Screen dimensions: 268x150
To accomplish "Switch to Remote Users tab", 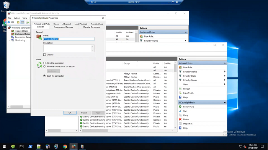I will tap(97, 24).
